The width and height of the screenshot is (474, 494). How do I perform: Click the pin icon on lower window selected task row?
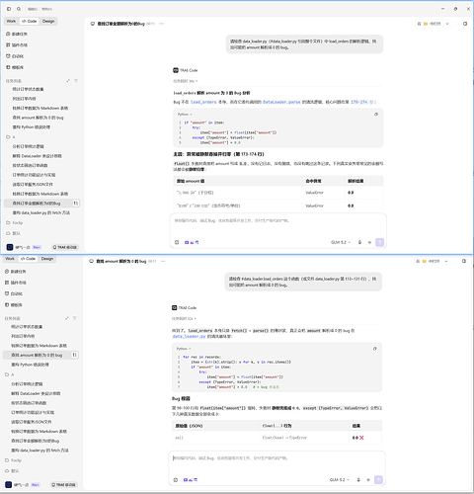click(x=74, y=355)
